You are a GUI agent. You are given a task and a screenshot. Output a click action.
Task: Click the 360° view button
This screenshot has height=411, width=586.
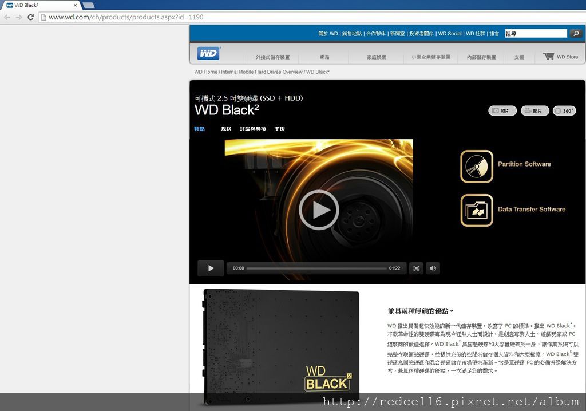[564, 110]
